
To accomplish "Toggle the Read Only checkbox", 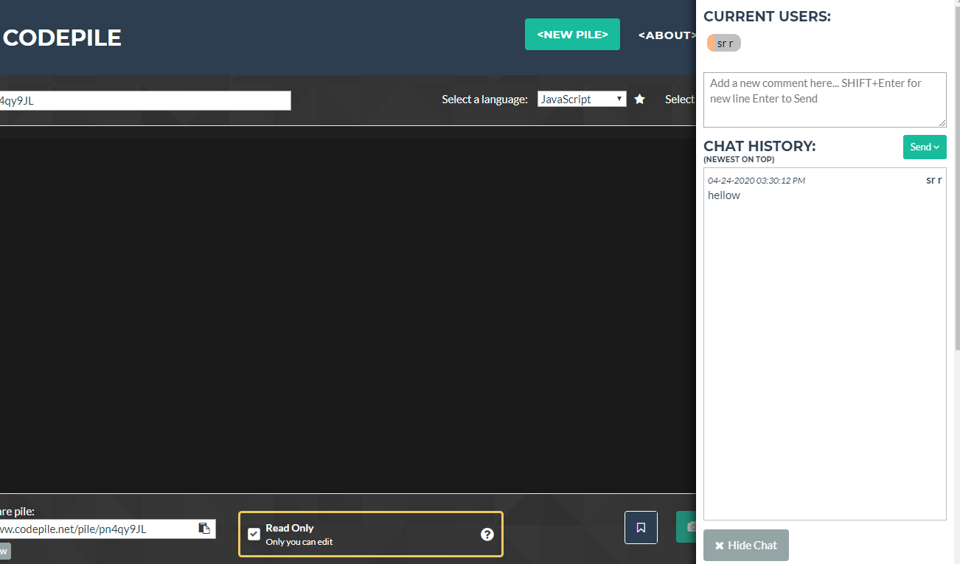I will 254,535.
